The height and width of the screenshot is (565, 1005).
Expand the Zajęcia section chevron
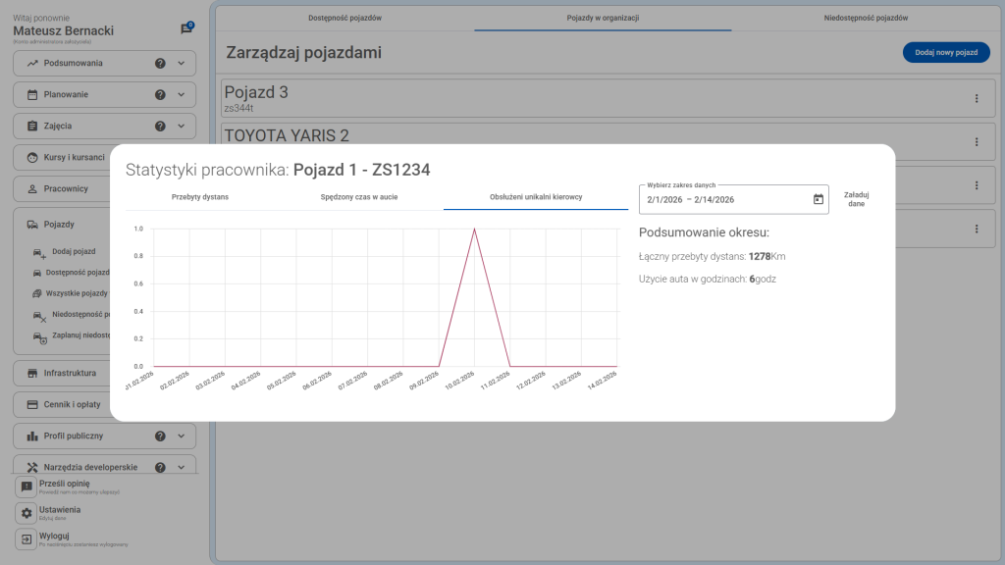(x=181, y=127)
